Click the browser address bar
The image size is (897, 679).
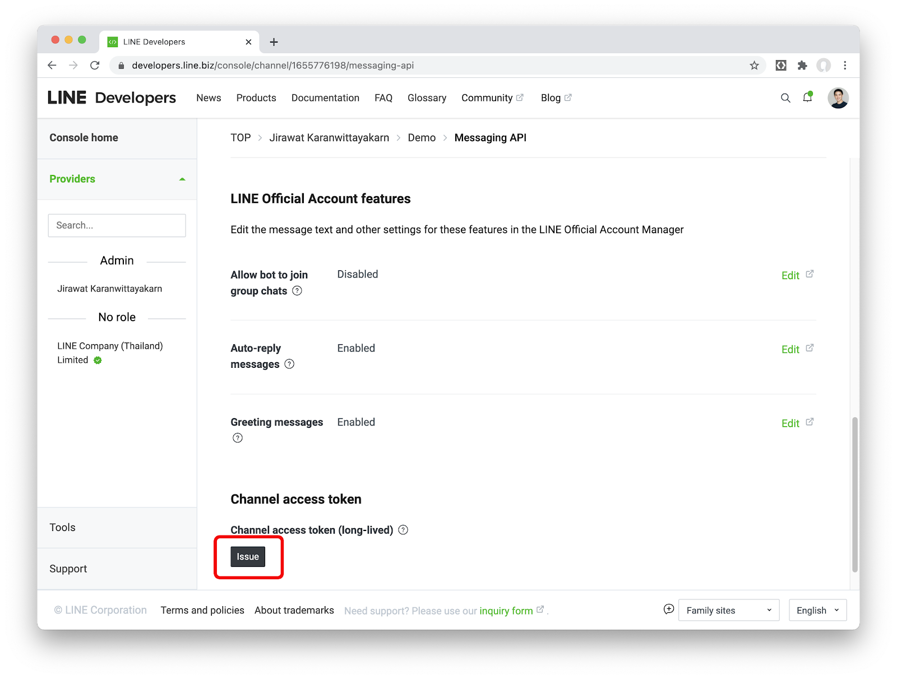pos(437,66)
